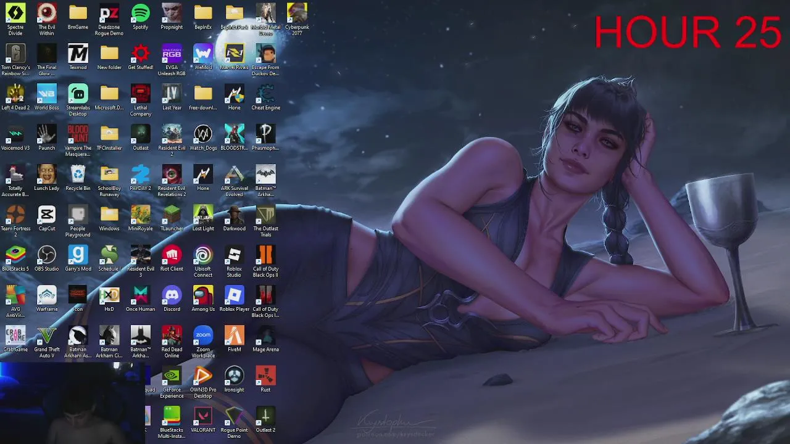
Task: Open TLauncher Minecraft block icon
Action: tap(172, 215)
